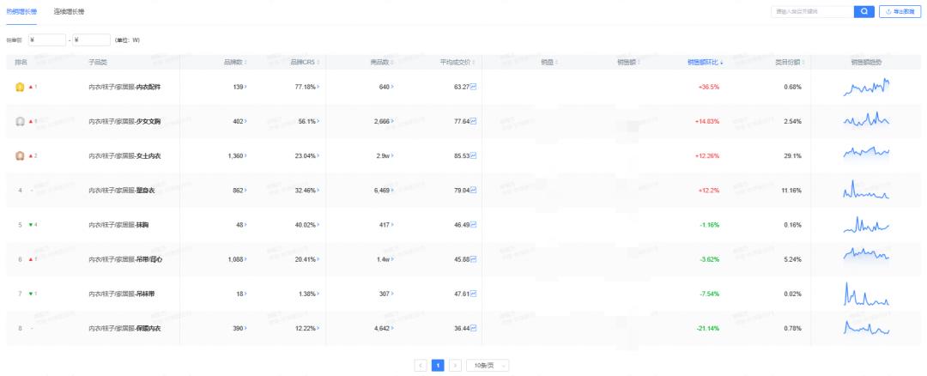
Task: Expand product count 2.9w arrow
Action: pos(392,156)
